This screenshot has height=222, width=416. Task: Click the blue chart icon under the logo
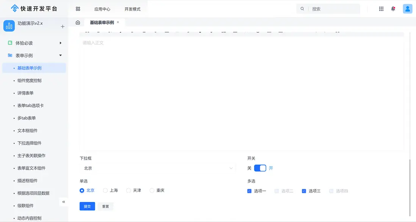[9, 27]
